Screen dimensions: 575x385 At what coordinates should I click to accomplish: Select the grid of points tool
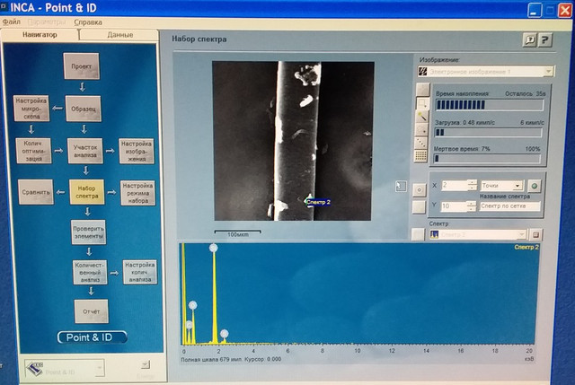pos(420,155)
